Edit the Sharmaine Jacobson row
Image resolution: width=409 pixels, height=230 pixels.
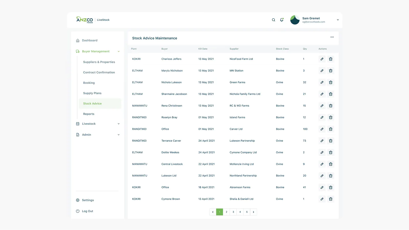coord(322,94)
